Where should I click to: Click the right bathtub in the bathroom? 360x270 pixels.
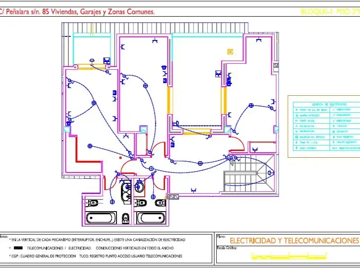151,217
